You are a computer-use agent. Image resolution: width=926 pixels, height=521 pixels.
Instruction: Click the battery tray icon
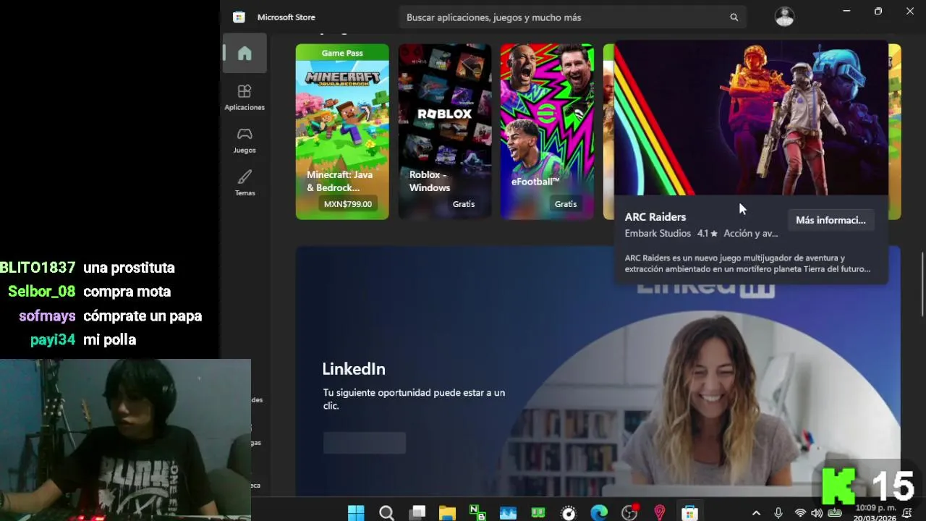(834, 513)
